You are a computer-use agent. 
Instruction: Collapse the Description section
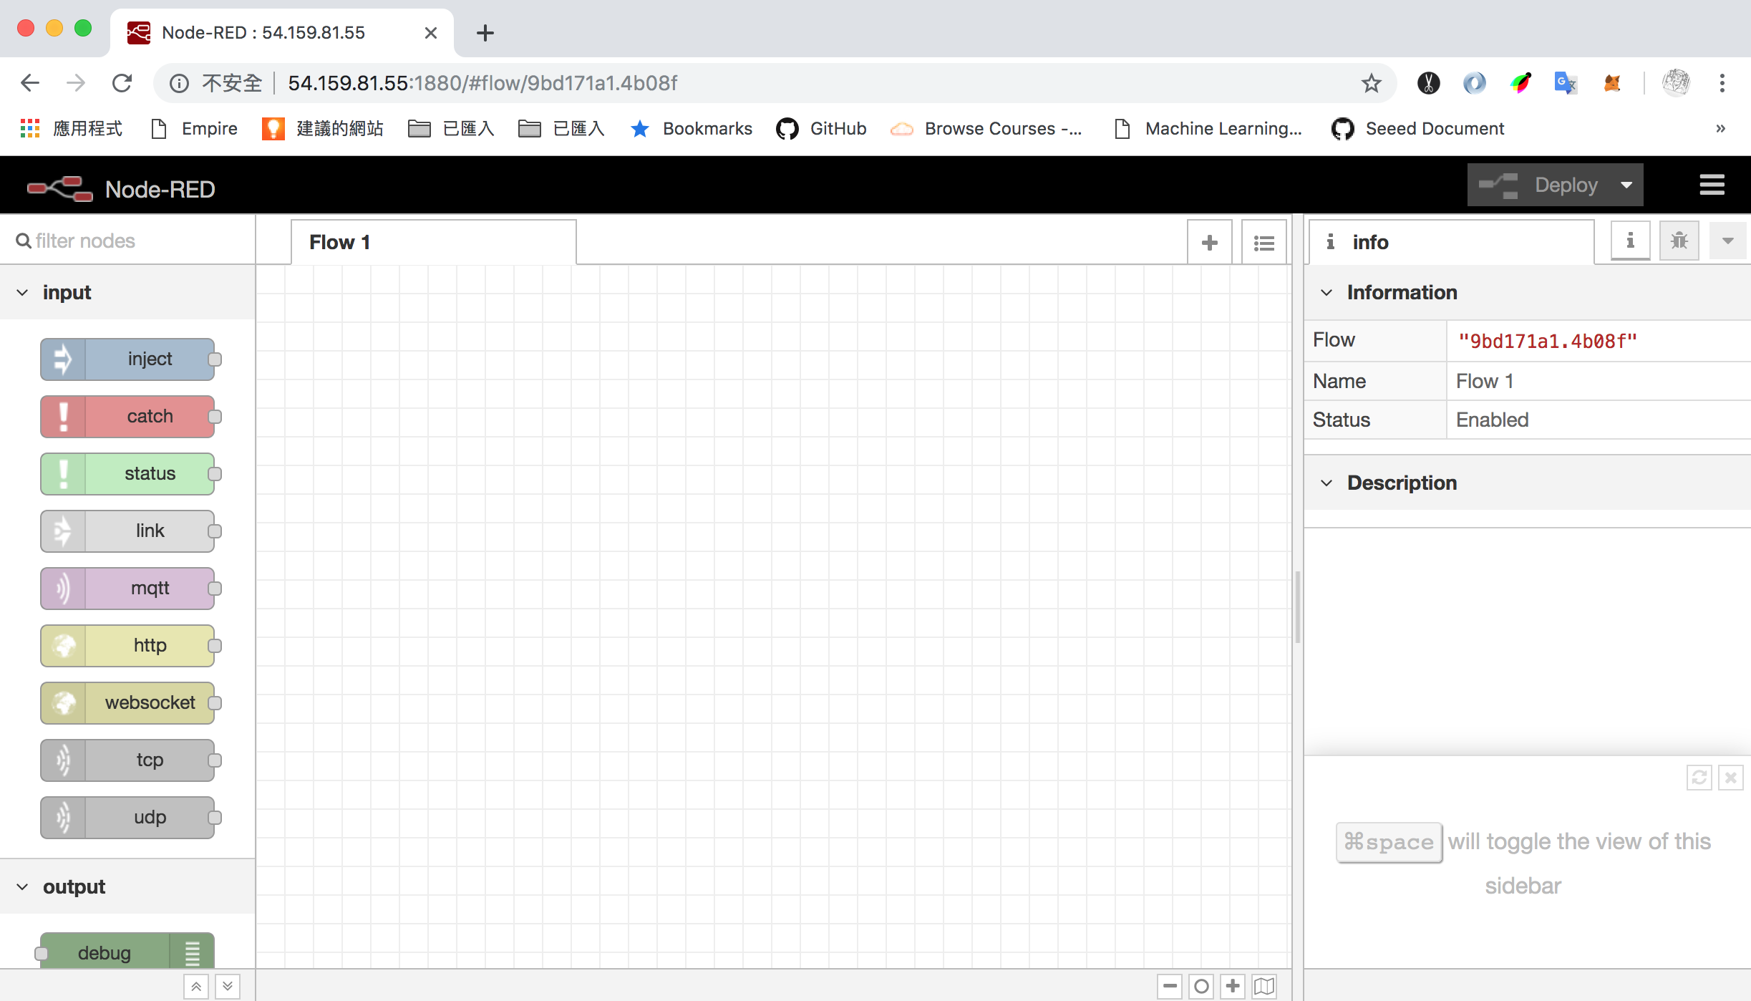(x=1528, y=483)
